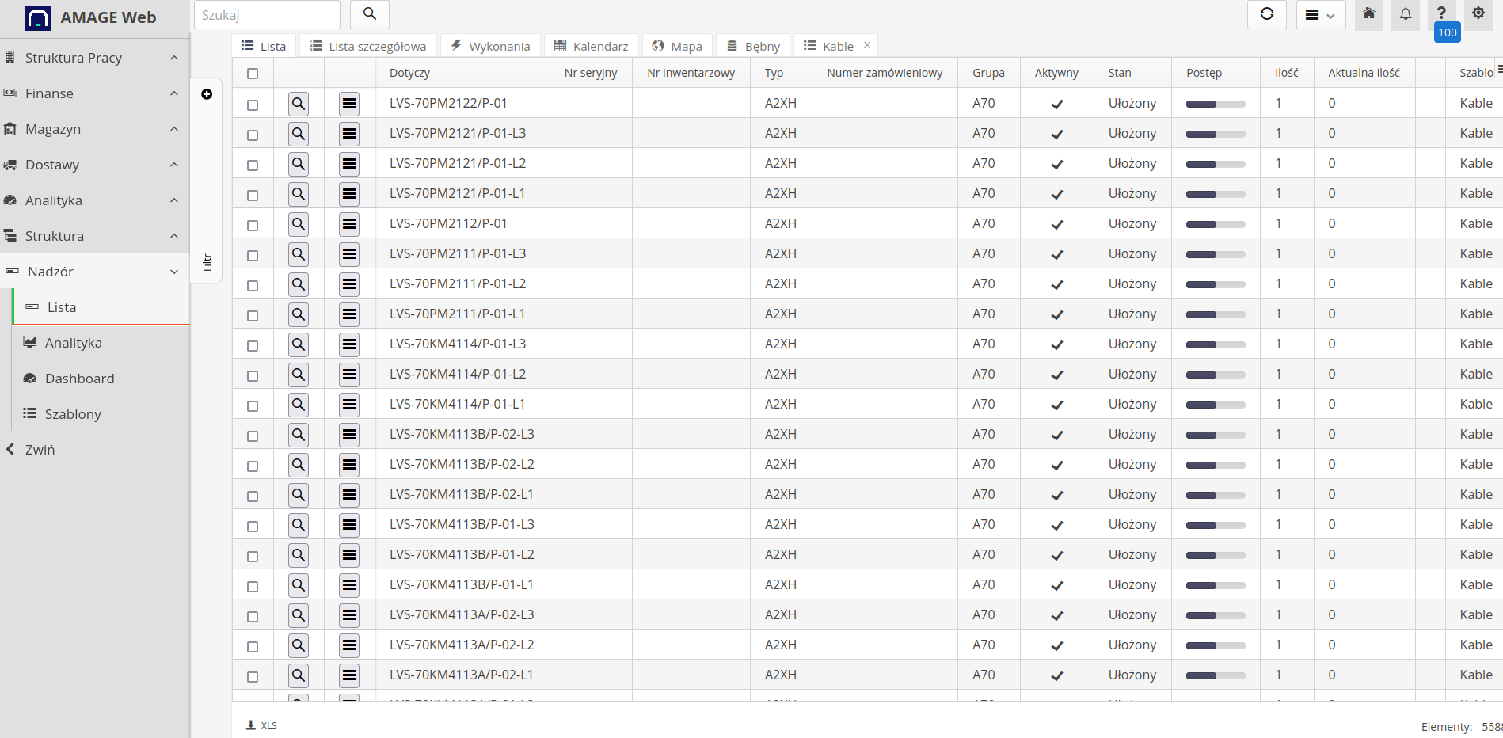Open details of LVS-70PM2122/P-01 via magnifier icon
Viewport: 1503px width, 738px height.
pyautogui.click(x=299, y=103)
